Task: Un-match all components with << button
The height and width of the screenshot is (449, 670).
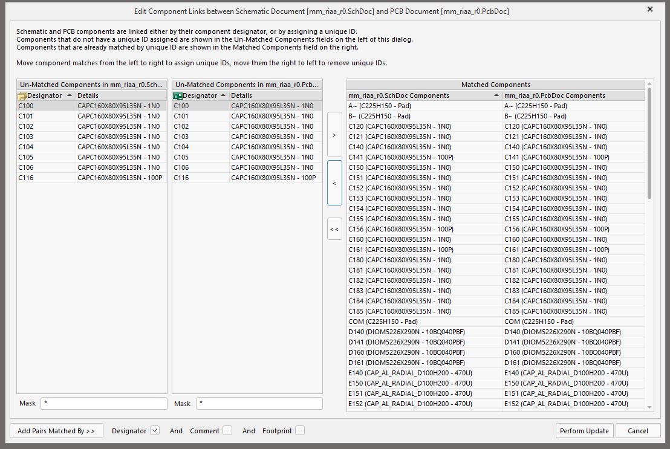Action: point(334,229)
